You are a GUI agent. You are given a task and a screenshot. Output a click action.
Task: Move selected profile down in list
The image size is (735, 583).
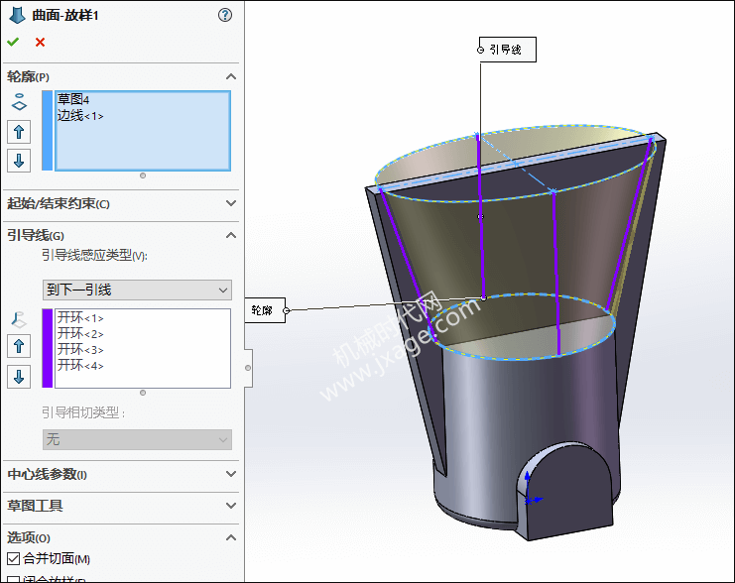(19, 160)
